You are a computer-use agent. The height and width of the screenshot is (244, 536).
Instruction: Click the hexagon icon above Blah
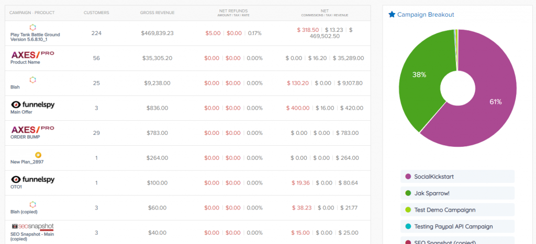32,79
